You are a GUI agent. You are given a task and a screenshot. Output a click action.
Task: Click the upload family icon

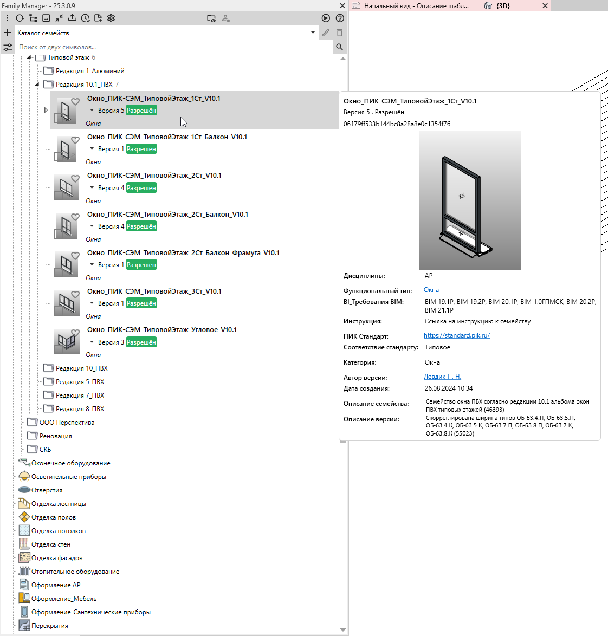(x=72, y=18)
